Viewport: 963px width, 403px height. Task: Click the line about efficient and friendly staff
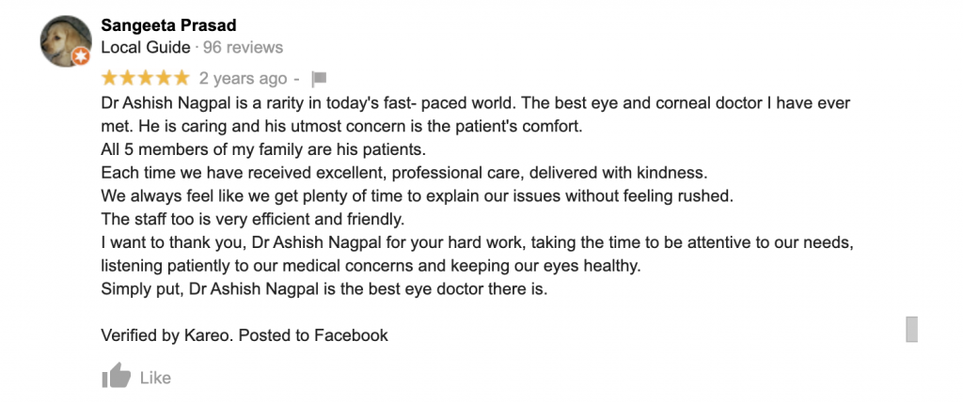point(252,220)
